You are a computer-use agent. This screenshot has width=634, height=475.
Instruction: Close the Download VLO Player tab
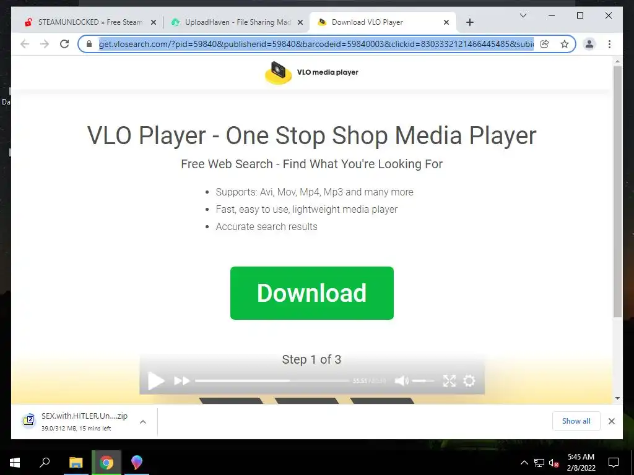pyautogui.click(x=446, y=23)
